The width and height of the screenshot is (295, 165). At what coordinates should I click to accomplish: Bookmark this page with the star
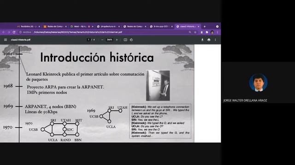195,32
